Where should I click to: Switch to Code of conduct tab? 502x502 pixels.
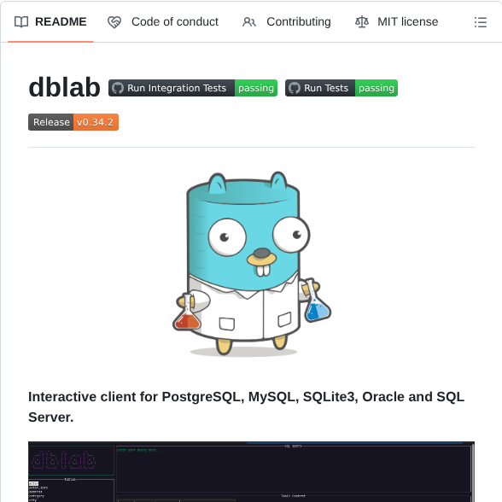(x=163, y=22)
